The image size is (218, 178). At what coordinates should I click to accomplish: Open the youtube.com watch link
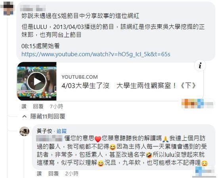coord(96,54)
